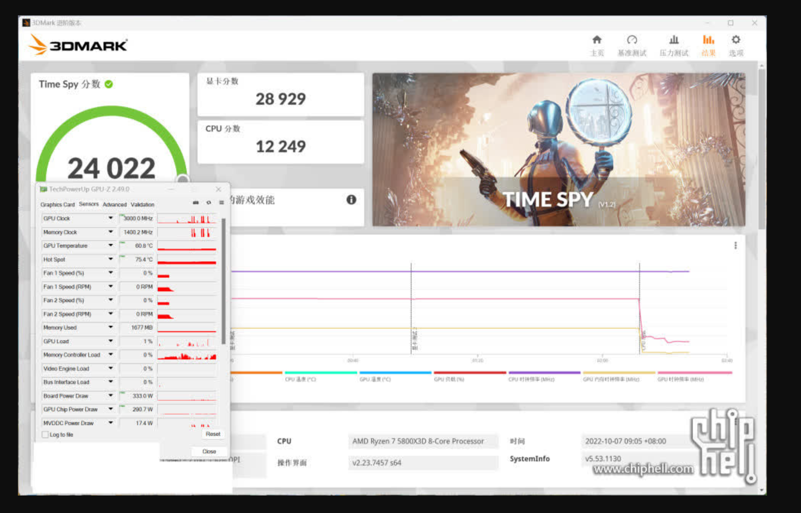This screenshot has height=513, width=801.
Task: Click the GPU temperature blue legend bar
Action: tap(395, 373)
